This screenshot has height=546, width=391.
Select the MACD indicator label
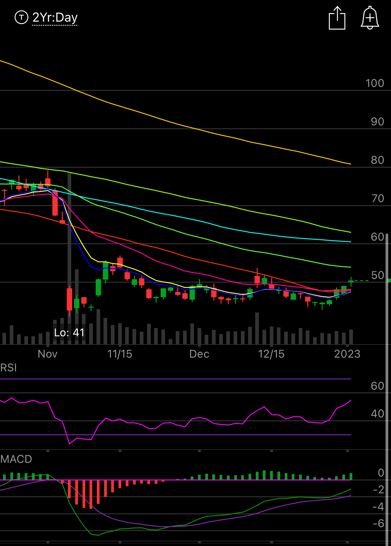[16, 459]
